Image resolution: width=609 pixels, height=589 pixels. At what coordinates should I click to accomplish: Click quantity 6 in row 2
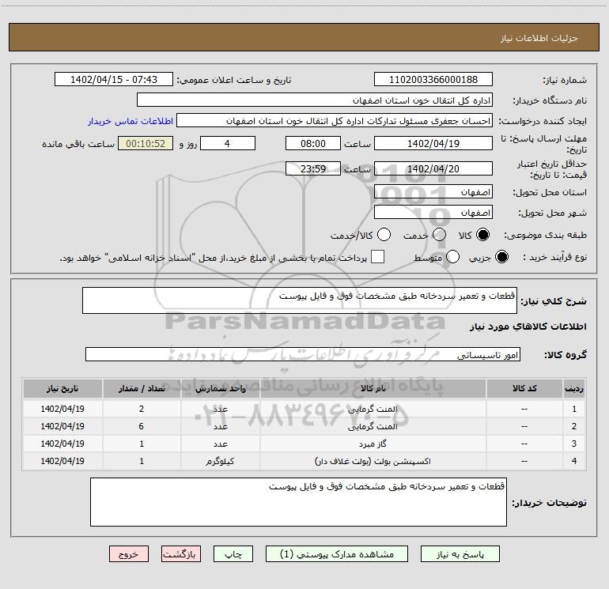142,426
